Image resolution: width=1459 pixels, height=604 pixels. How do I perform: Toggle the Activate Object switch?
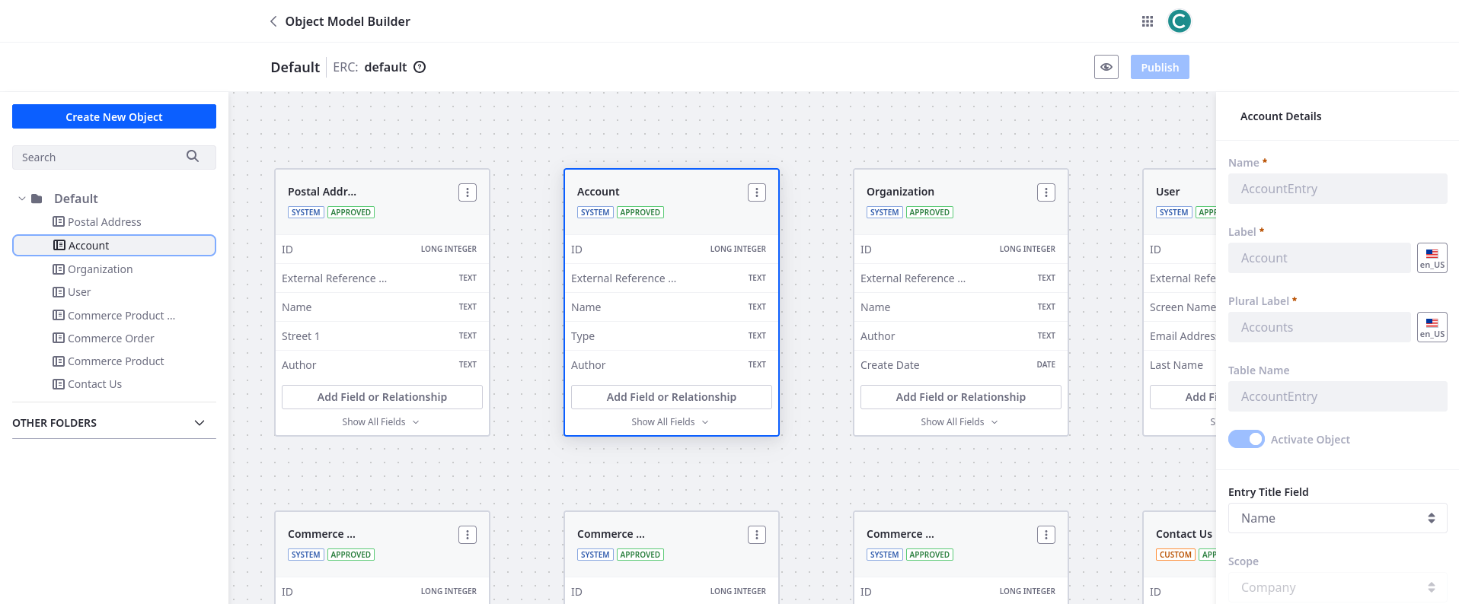(x=1246, y=439)
